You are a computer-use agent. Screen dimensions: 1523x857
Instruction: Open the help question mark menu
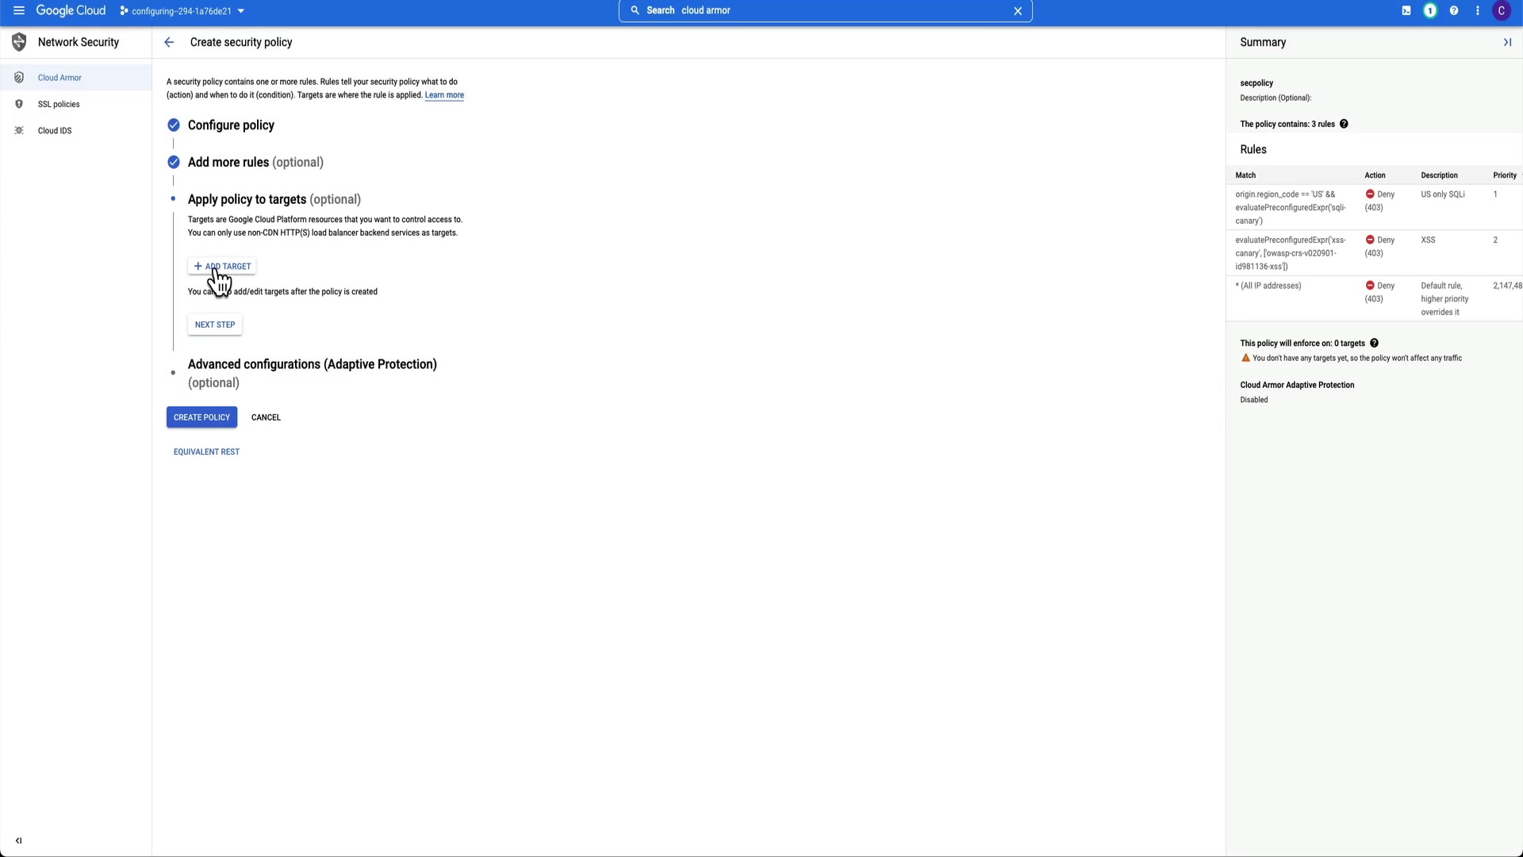point(1454,10)
